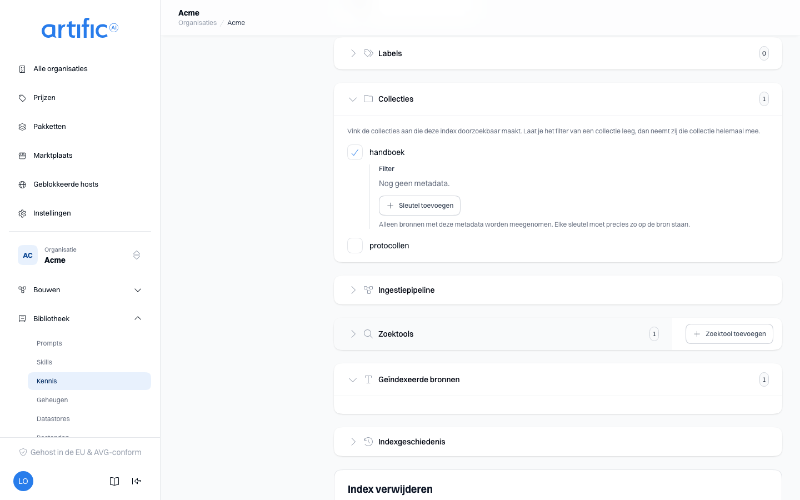Click the Ingestiepipeline workflow icon
Screen dimensions: 800x500
(x=368, y=290)
